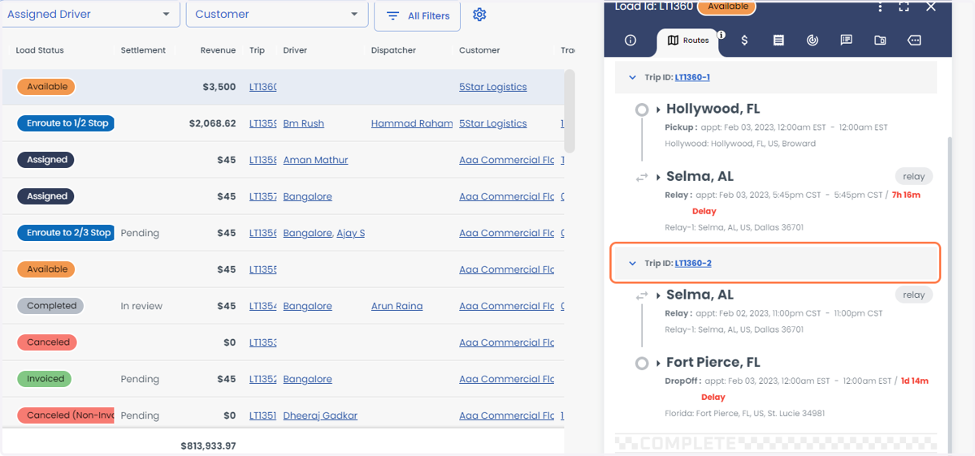Click the Canceled status badge with $0

tap(47, 342)
